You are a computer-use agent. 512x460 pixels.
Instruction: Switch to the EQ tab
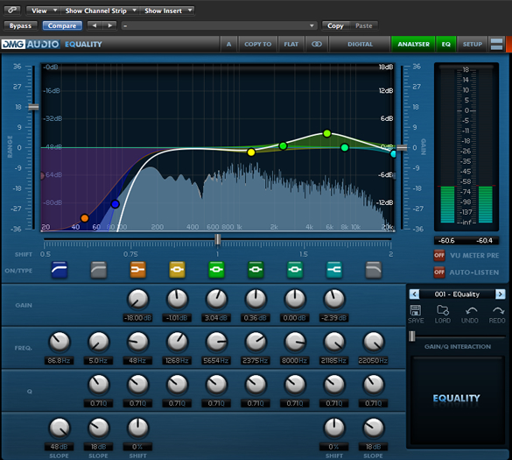446,44
